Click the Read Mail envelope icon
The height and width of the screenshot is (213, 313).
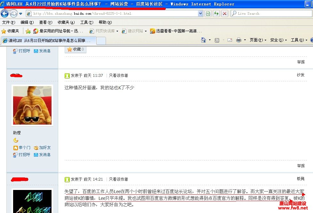click(x=229, y=40)
